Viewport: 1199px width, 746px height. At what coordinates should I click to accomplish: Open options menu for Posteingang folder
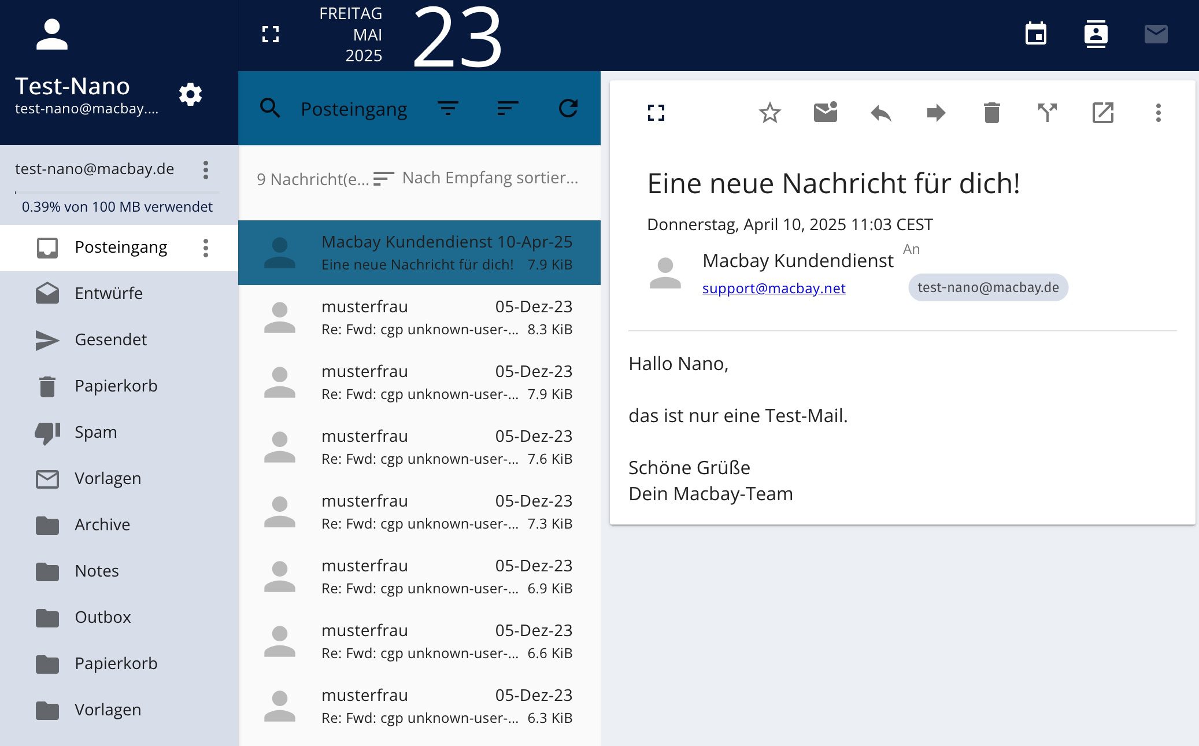click(x=206, y=248)
